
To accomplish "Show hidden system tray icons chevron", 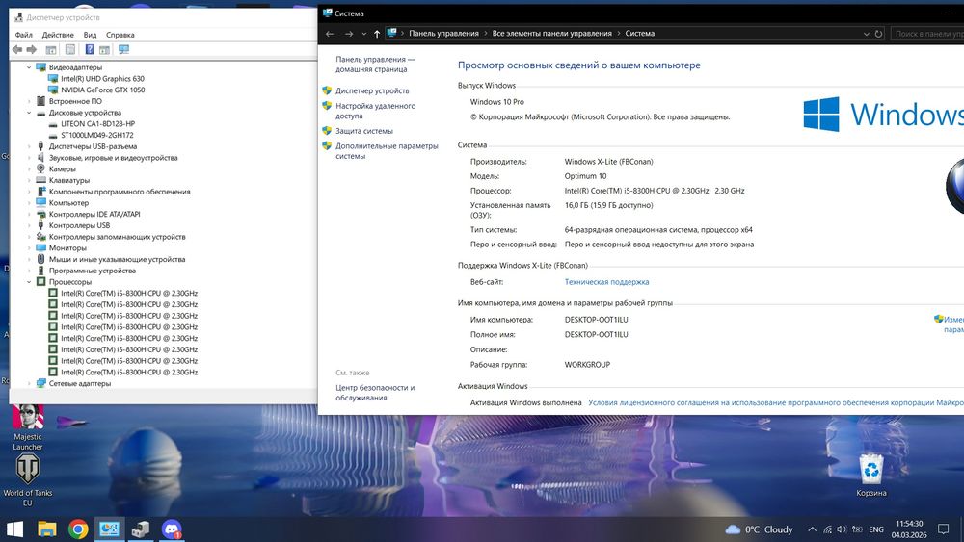I will point(812,529).
